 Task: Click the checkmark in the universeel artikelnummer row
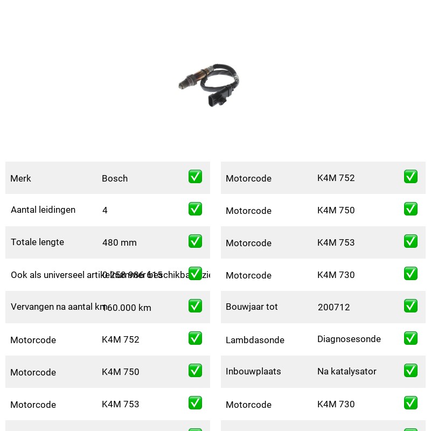195,274
